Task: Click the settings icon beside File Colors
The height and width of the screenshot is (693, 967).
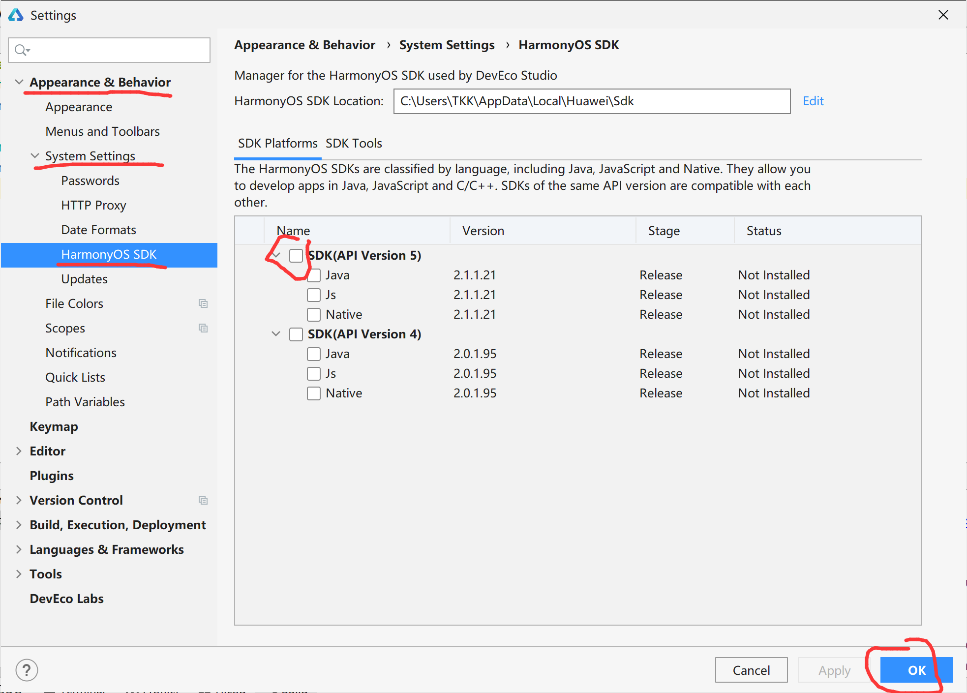Action: (203, 303)
